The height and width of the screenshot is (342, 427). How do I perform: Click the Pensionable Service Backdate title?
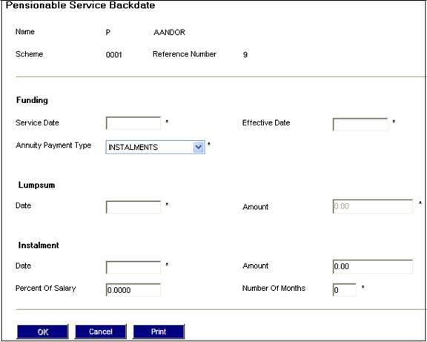(80, 5)
